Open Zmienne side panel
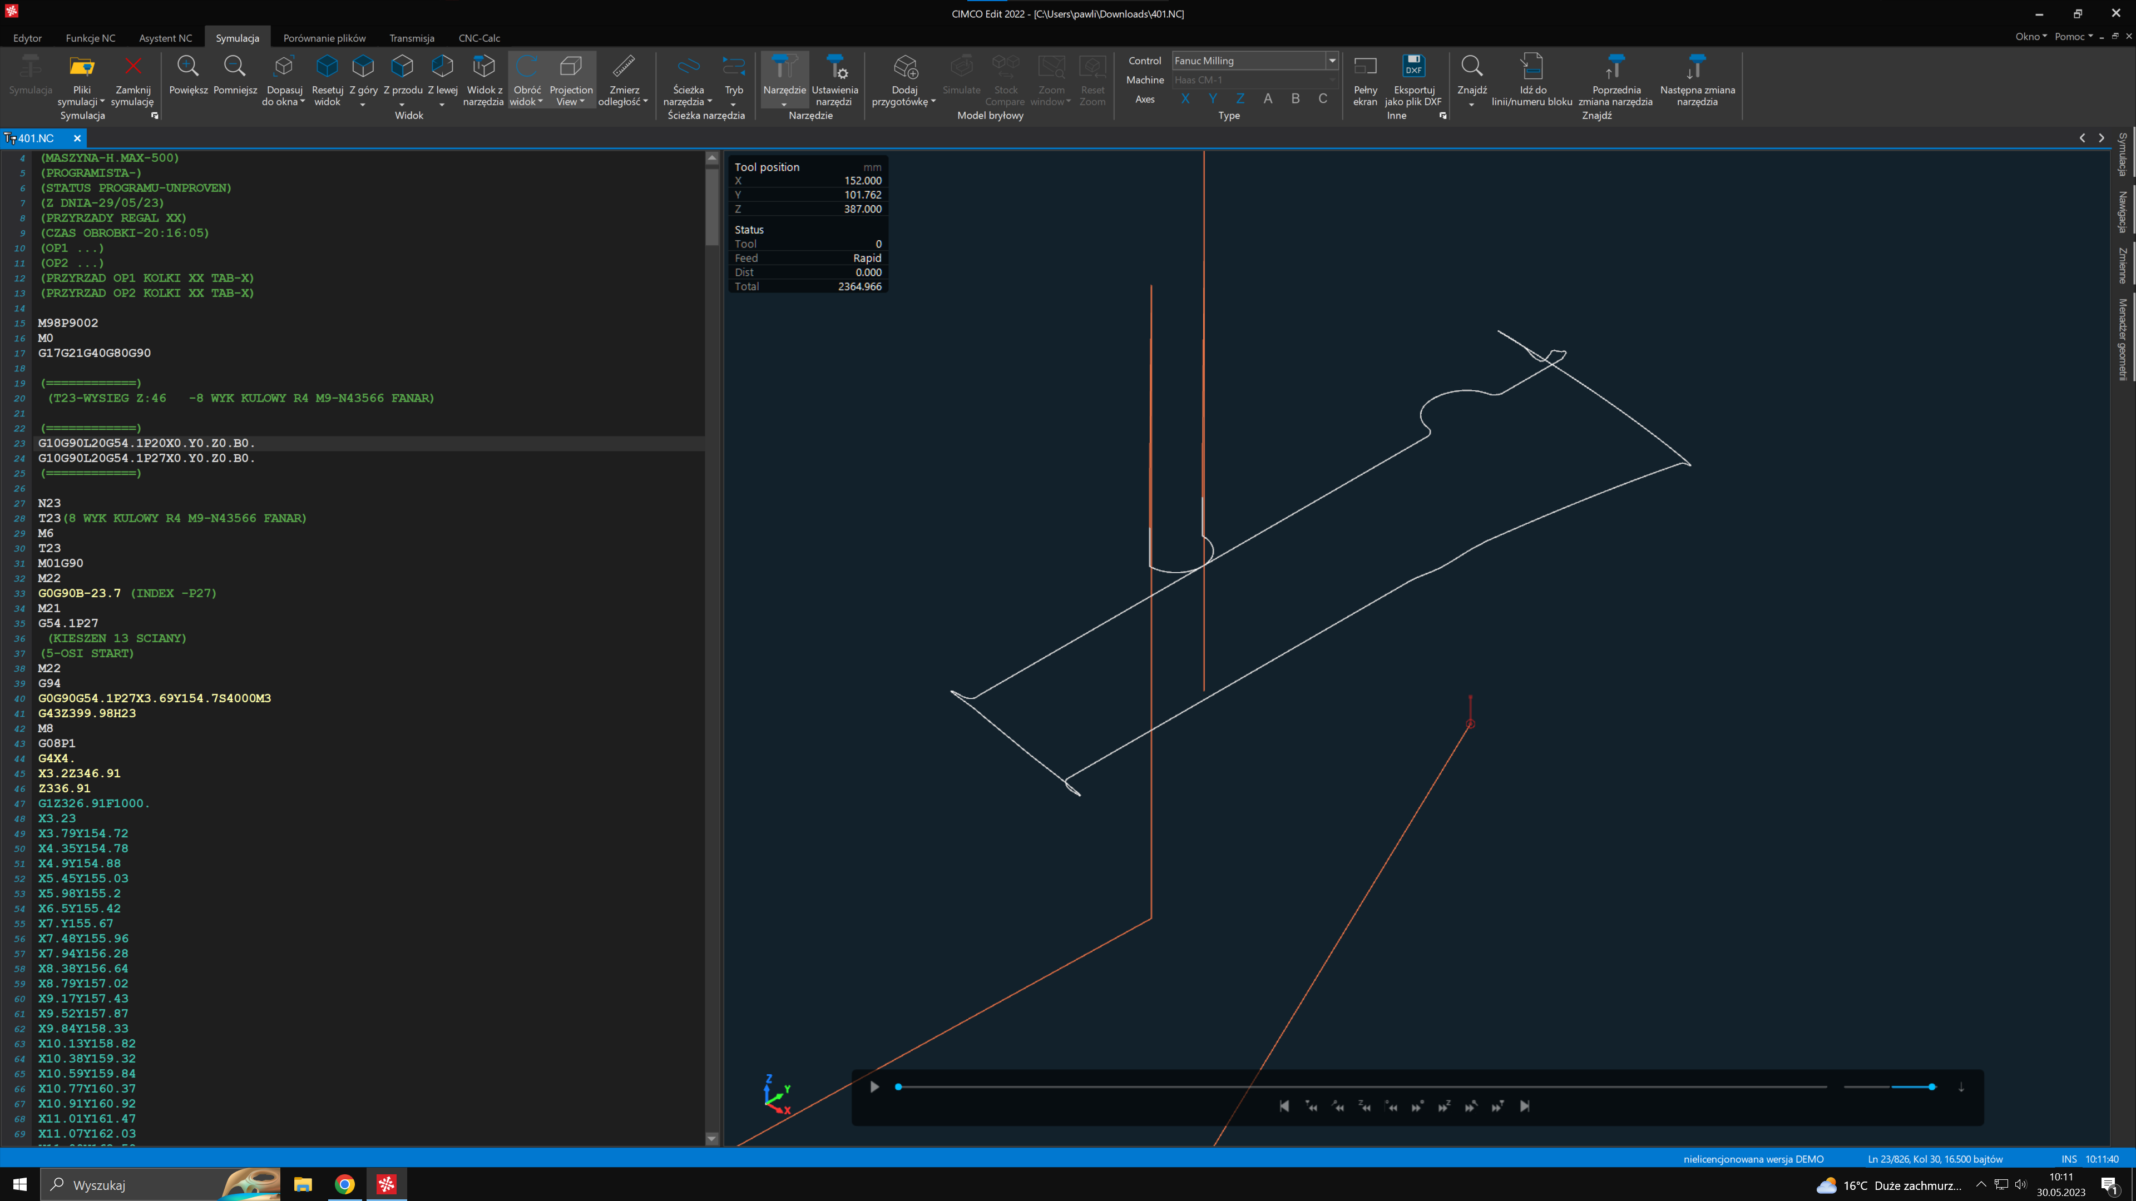 click(2123, 265)
